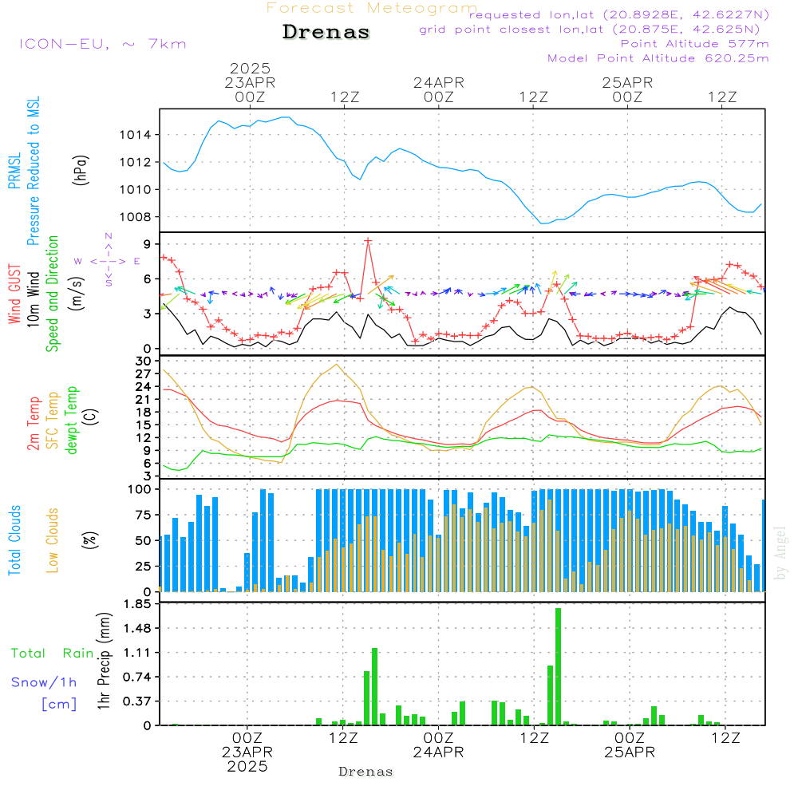798x798 pixels.
Task: Select the 2m Temp legend label
Action: tap(34, 421)
